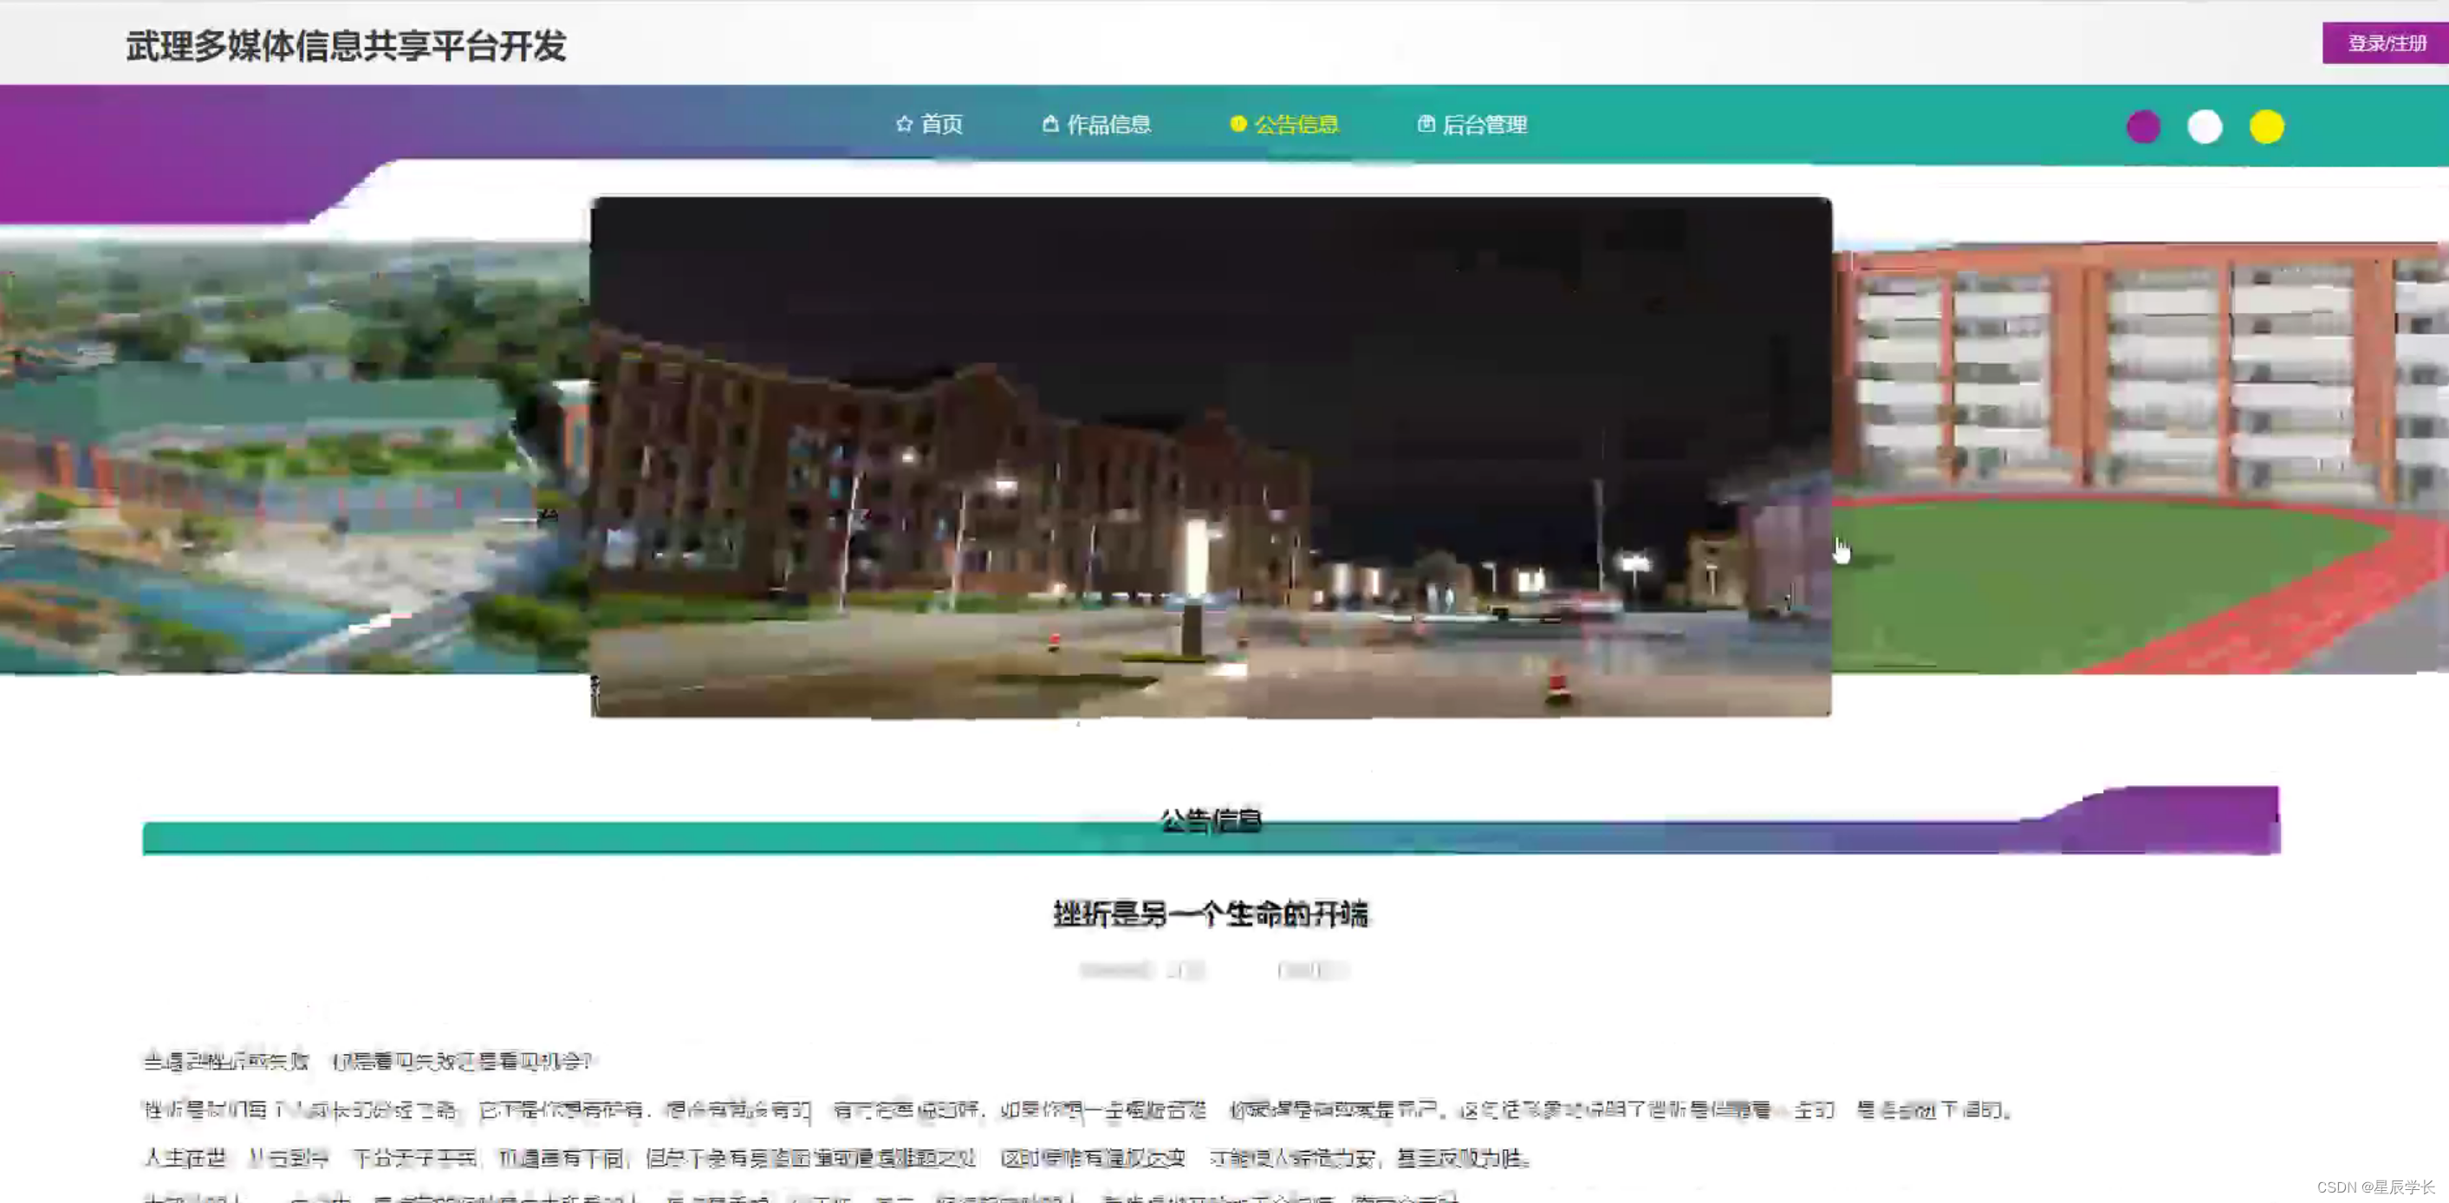Open the 首页 navigation item
Screen dimensions: 2449x1203
coord(941,125)
